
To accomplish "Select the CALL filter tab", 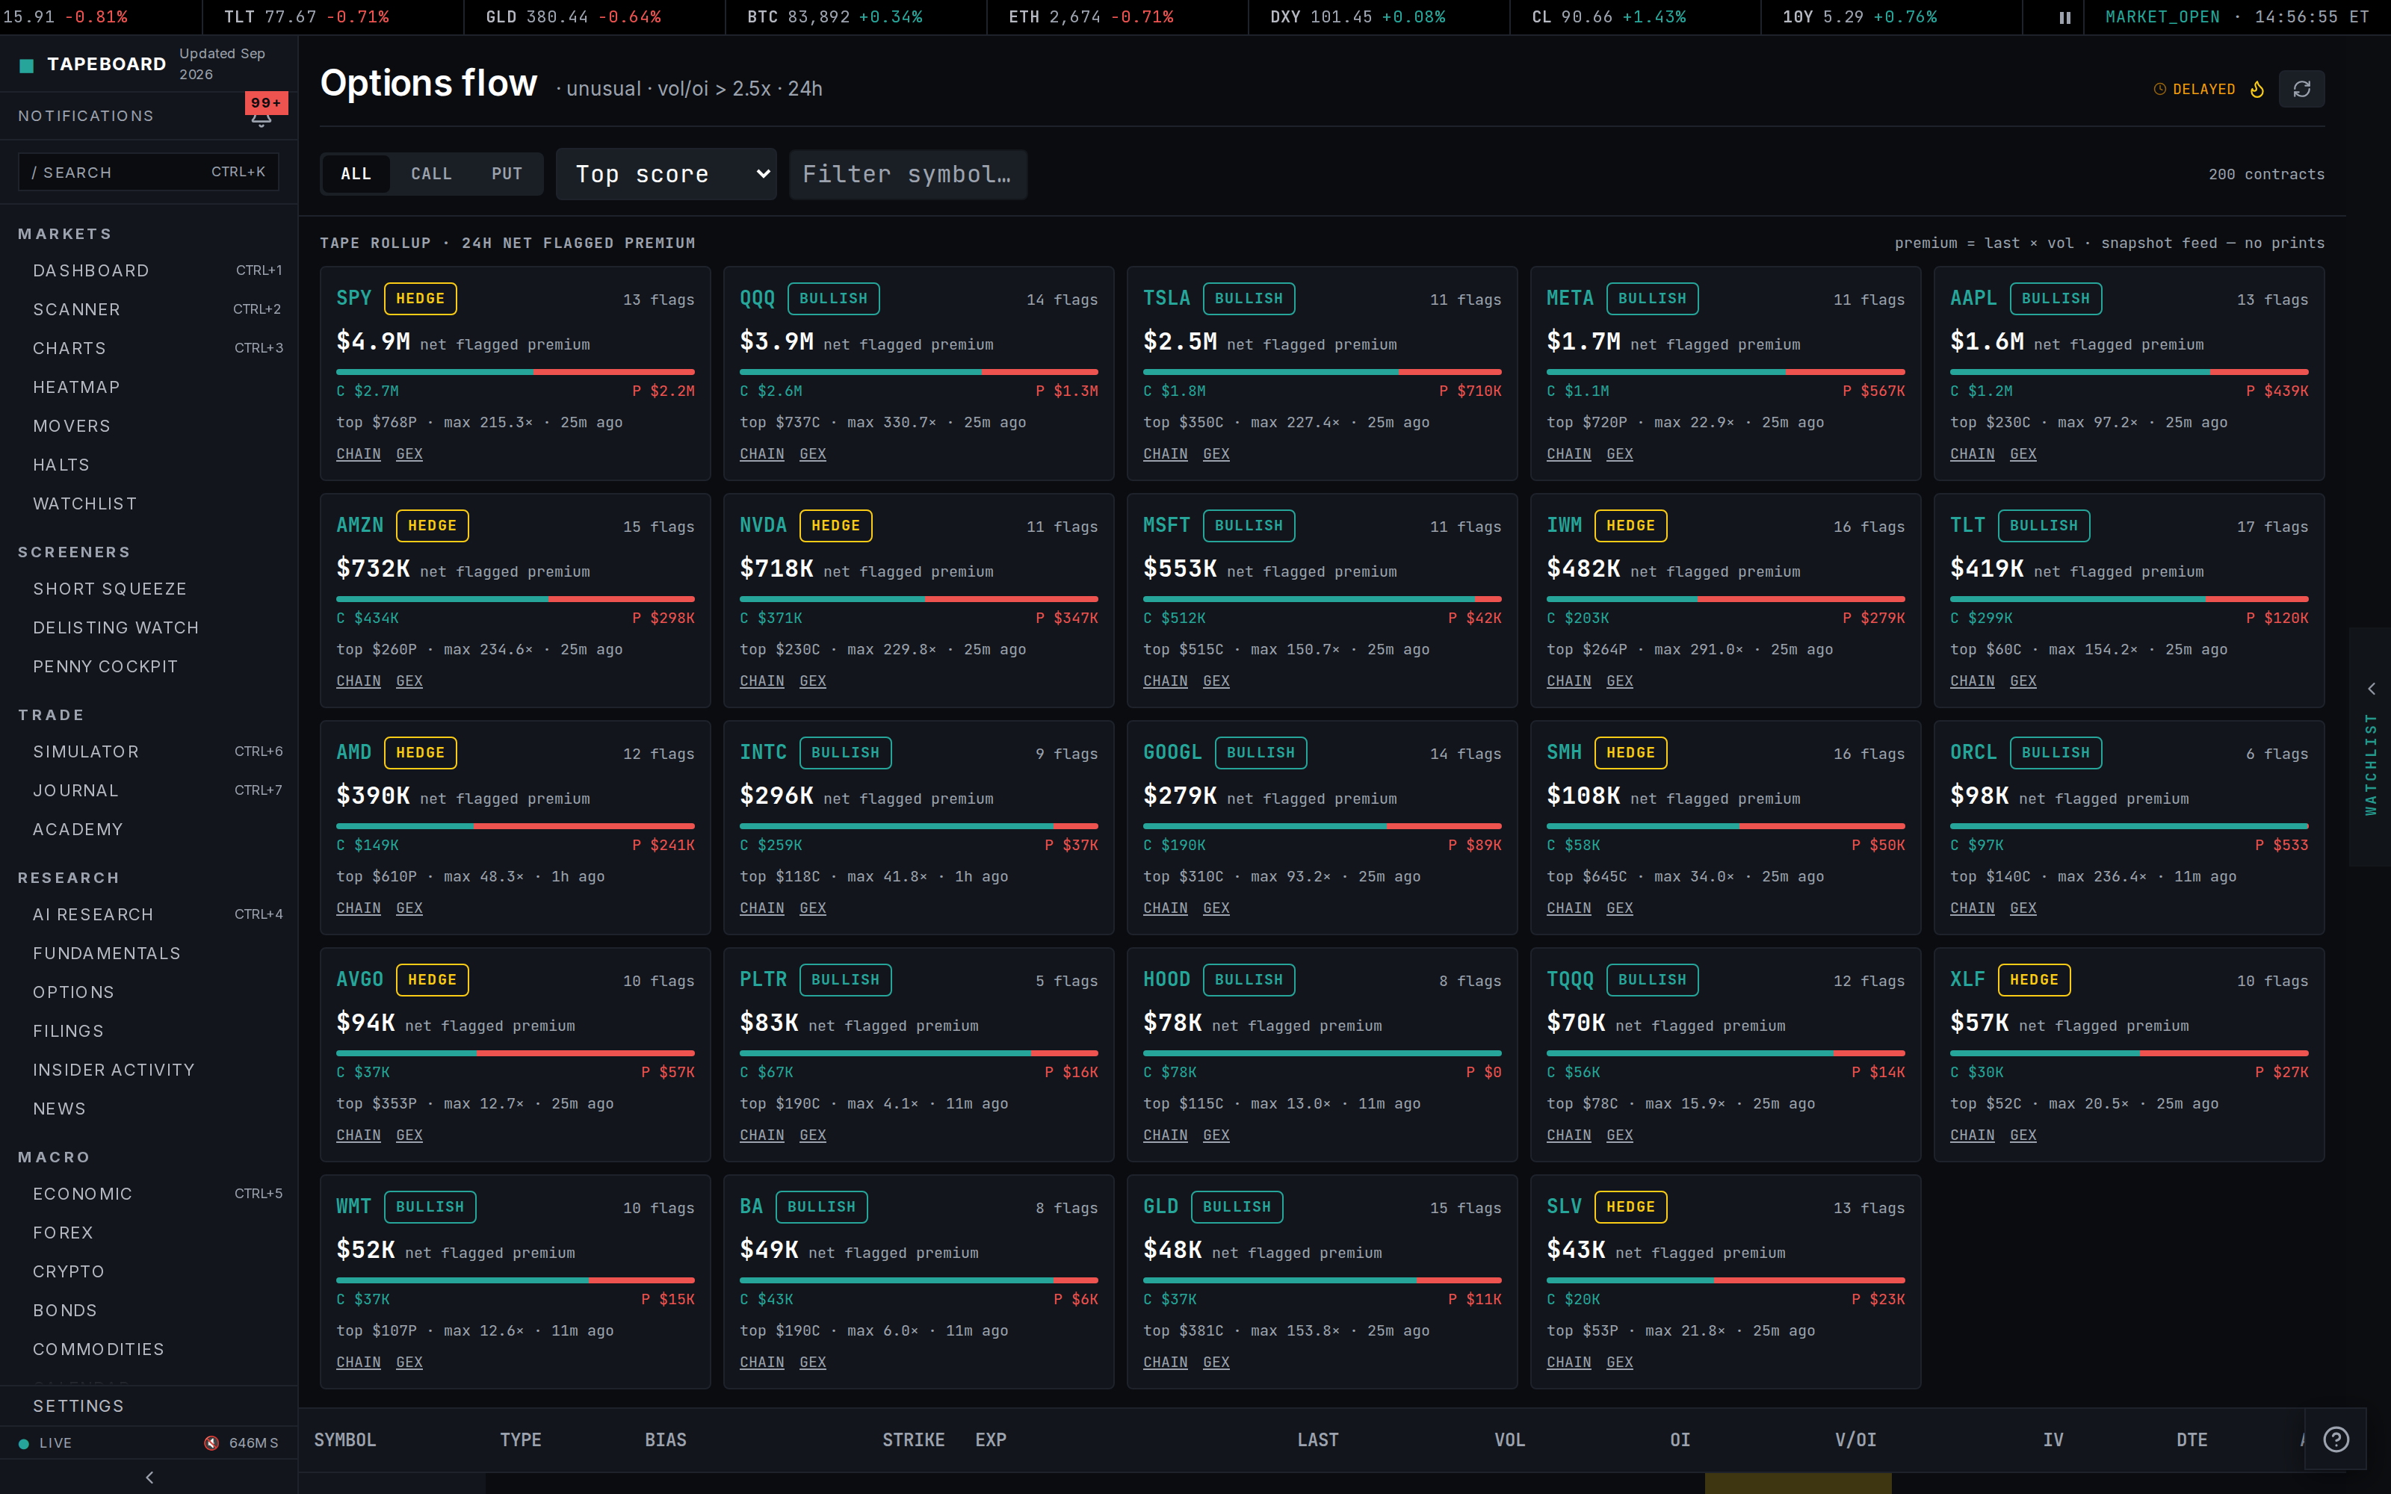I will (x=431, y=174).
